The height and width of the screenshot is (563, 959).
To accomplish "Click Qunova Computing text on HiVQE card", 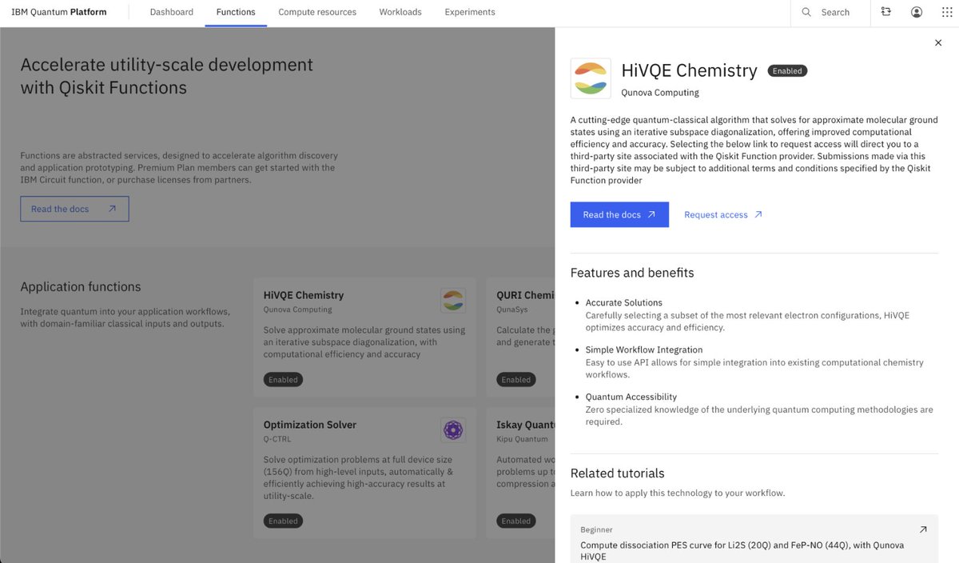I will pyautogui.click(x=298, y=309).
